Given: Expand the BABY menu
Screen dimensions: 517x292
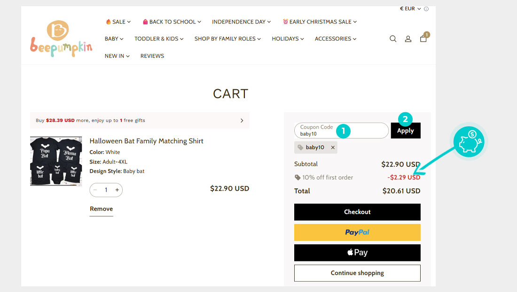Looking at the screenshot, I should tap(114, 39).
